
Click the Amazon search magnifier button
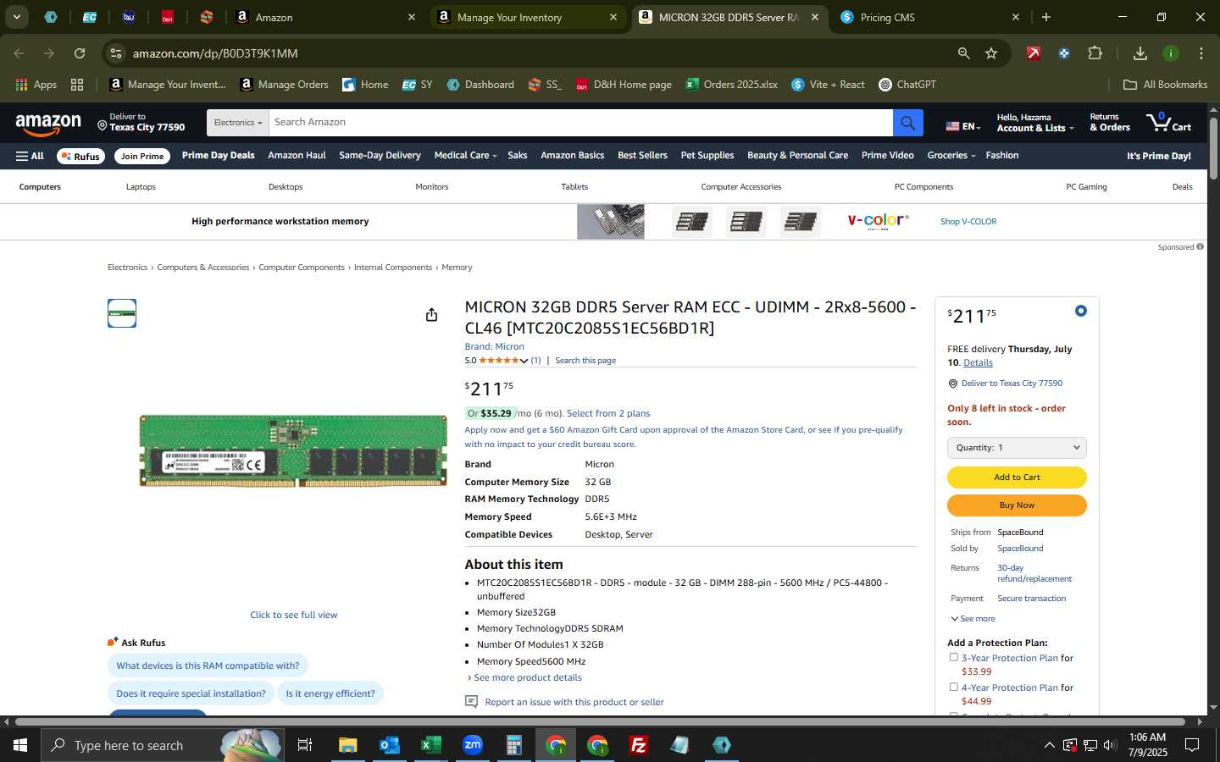point(907,123)
